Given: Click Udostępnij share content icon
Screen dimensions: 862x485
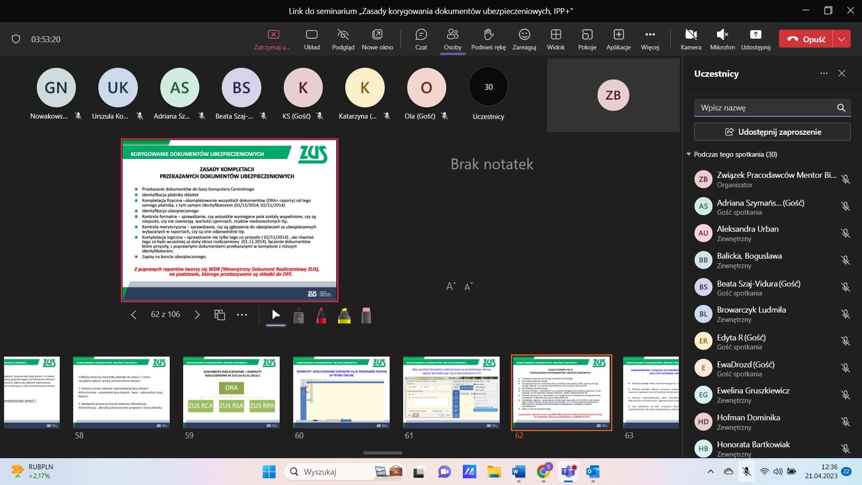Looking at the screenshot, I should (756, 39).
